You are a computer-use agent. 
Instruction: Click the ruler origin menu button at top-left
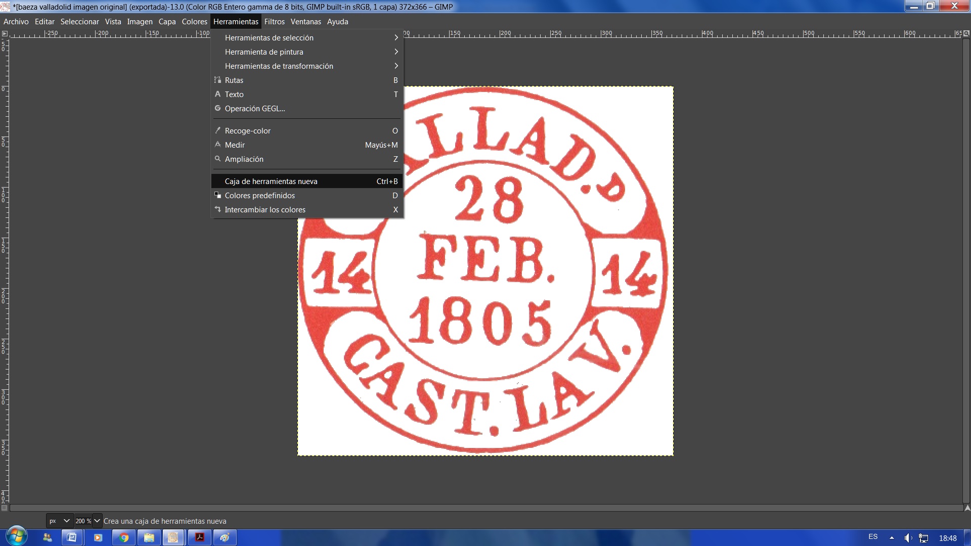5,33
